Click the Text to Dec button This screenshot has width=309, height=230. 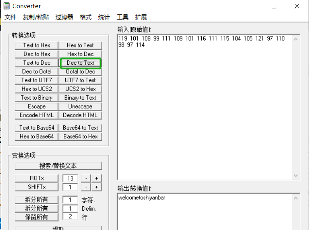37,63
